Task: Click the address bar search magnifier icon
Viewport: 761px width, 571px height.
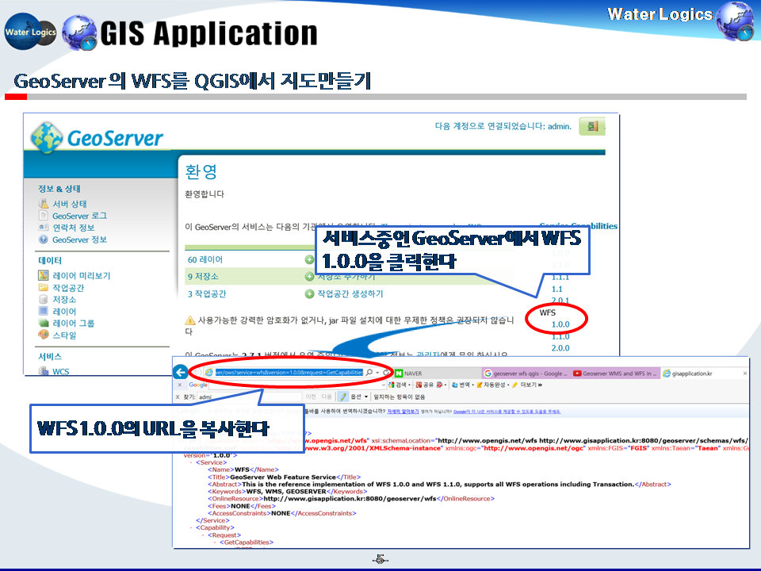Action: click(x=369, y=373)
